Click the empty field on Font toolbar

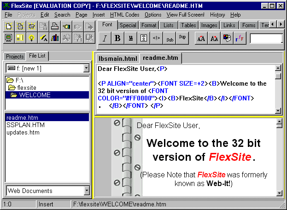coord(266,39)
